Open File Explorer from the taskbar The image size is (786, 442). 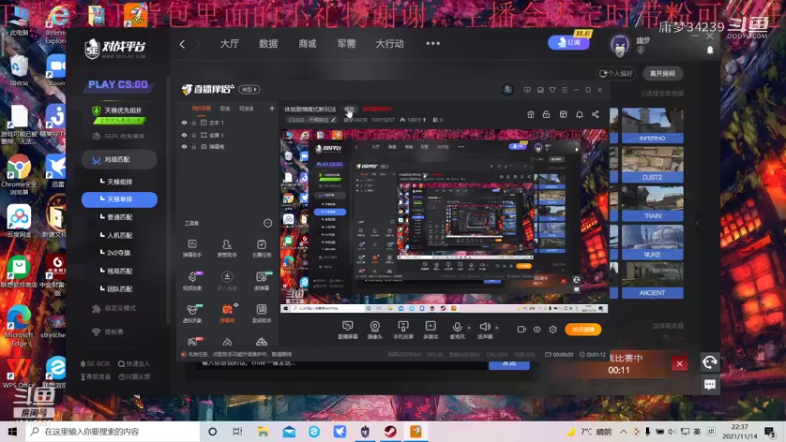[x=263, y=431]
